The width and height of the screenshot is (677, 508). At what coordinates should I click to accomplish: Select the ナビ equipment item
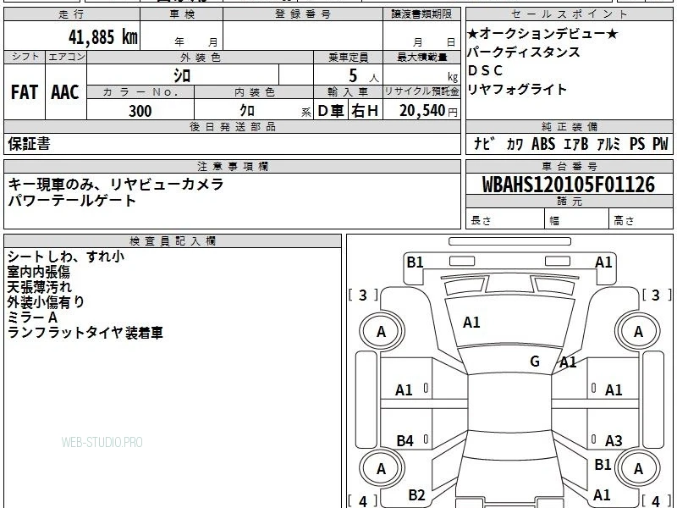484,143
